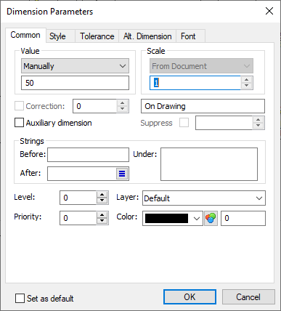This screenshot has height=311, width=281.
Task: Increase the Correction value spinner
Action: [122, 103]
